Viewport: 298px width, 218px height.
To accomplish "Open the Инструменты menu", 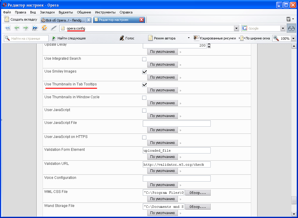I will pyautogui.click(x=105, y=12).
